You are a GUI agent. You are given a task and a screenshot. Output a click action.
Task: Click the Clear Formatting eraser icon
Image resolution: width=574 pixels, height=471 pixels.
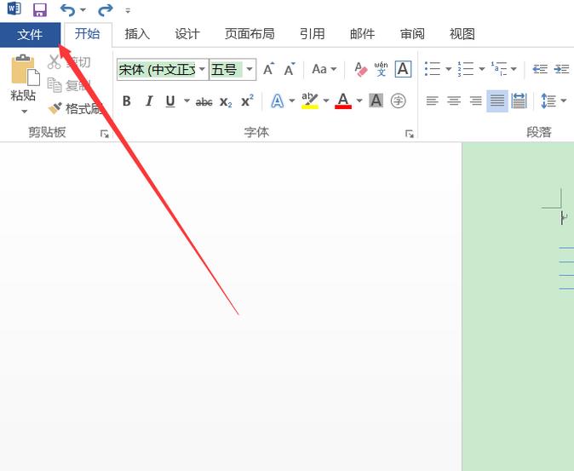point(359,69)
